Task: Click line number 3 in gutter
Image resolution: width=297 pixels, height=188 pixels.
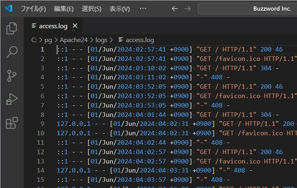Action: 42,68
